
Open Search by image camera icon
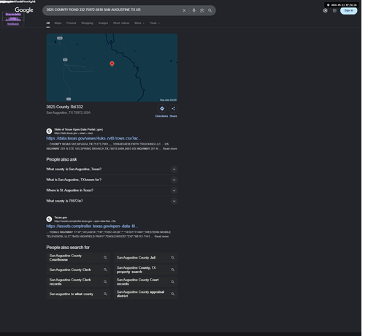click(202, 10)
